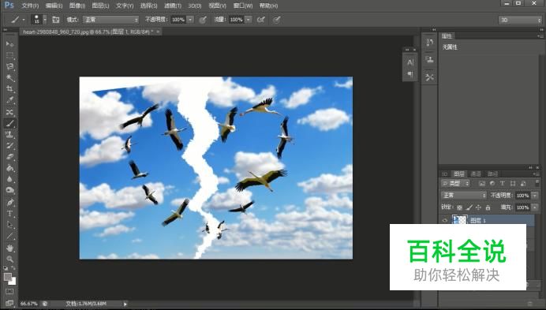This screenshot has height=310, width=546.
Task: Select the Lasso tool
Action: coord(9,66)
